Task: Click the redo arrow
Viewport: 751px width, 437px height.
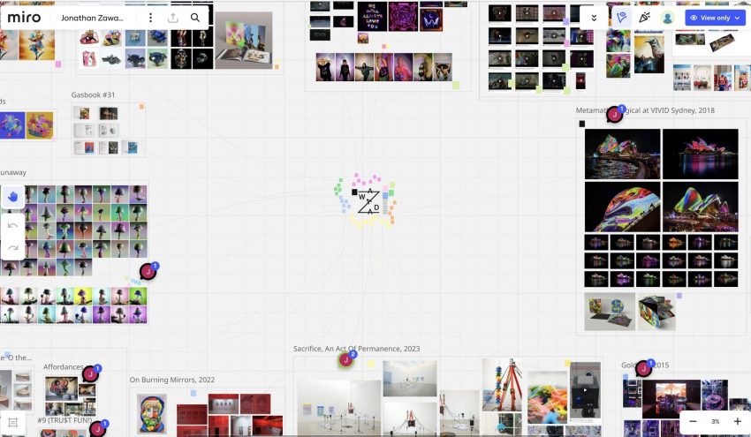Action: 12,247
